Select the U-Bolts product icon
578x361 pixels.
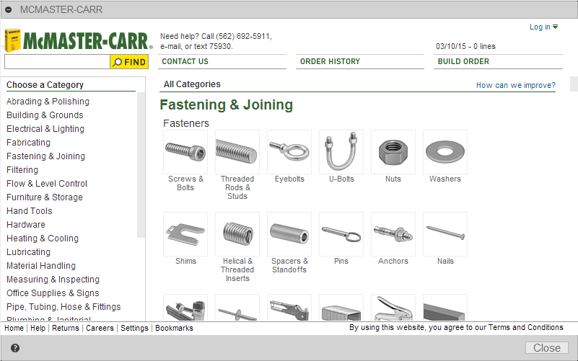[341, 152]
